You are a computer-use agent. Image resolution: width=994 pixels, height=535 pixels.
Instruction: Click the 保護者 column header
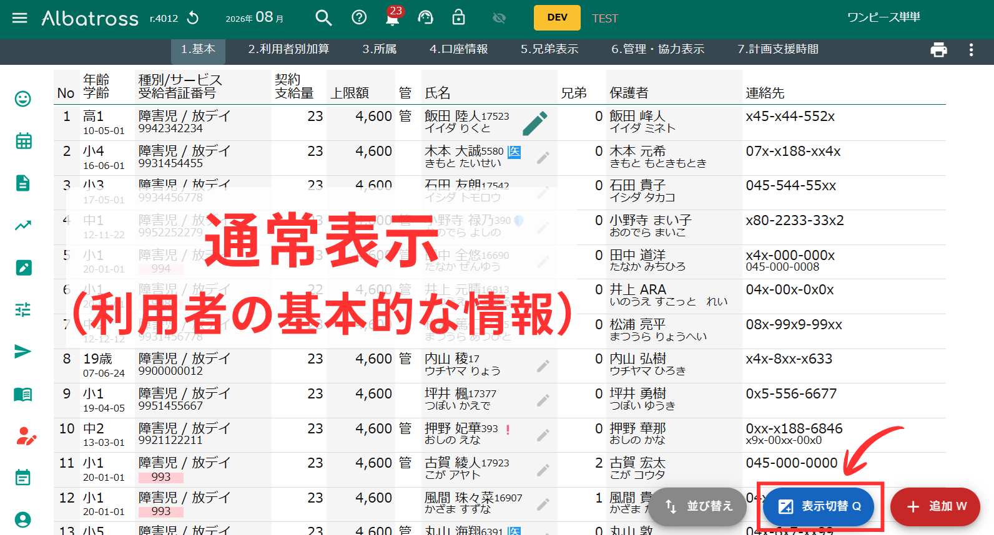[x=629, y=93]
